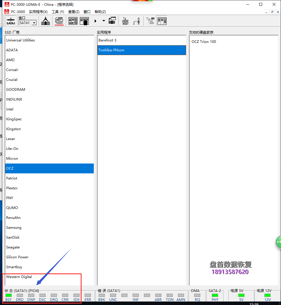Viewport: 281px width, 305px height.
Task: Choose Toshiba-Phison utility
Action: [142, 50]
